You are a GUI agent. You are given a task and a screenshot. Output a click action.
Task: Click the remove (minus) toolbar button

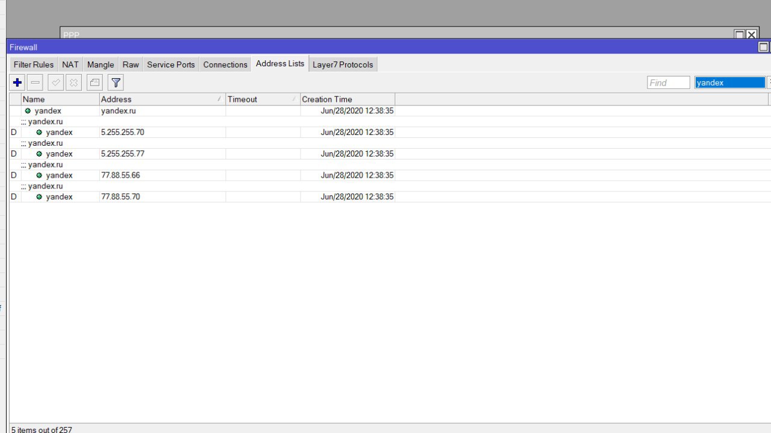pos(36,83)
